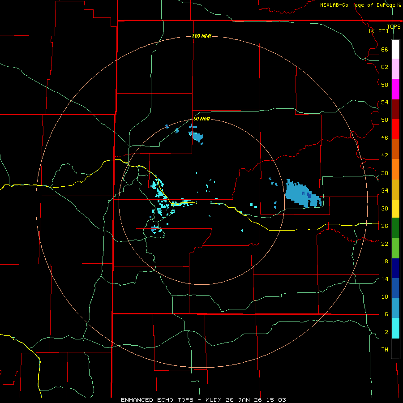Click the ENHANCED ECHO TOPS caption
This screenshot has width=403, height=403.
coord(157,400)
